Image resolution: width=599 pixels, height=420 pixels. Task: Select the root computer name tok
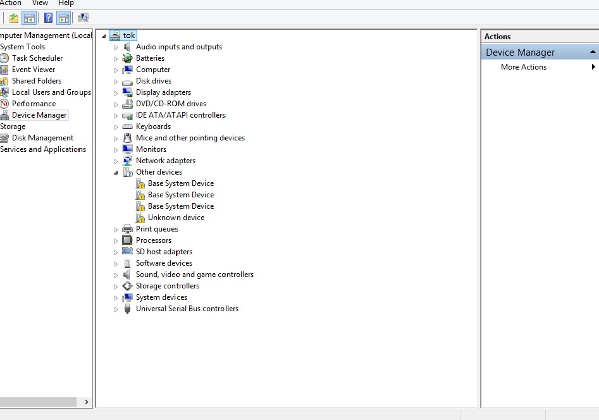click(129, 35)
